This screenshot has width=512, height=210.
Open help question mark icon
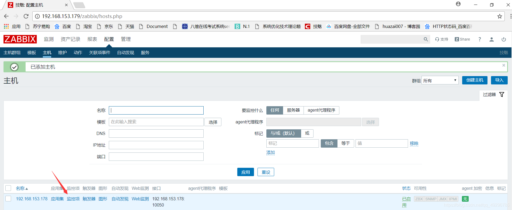click(x=479, y=39)
